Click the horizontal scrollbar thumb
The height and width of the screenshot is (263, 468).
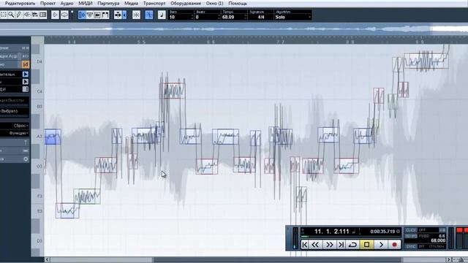point(277,260)
